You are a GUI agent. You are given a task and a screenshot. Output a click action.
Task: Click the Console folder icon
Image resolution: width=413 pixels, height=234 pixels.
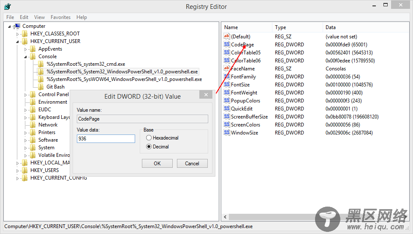click(33, 56)
